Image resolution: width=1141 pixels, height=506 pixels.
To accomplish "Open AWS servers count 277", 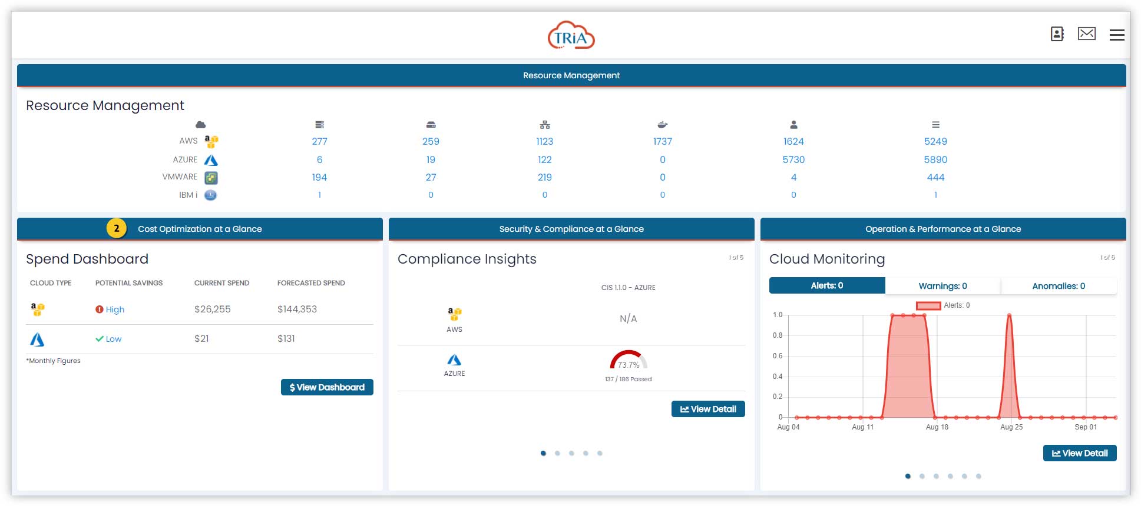I will tap(319, 141).
